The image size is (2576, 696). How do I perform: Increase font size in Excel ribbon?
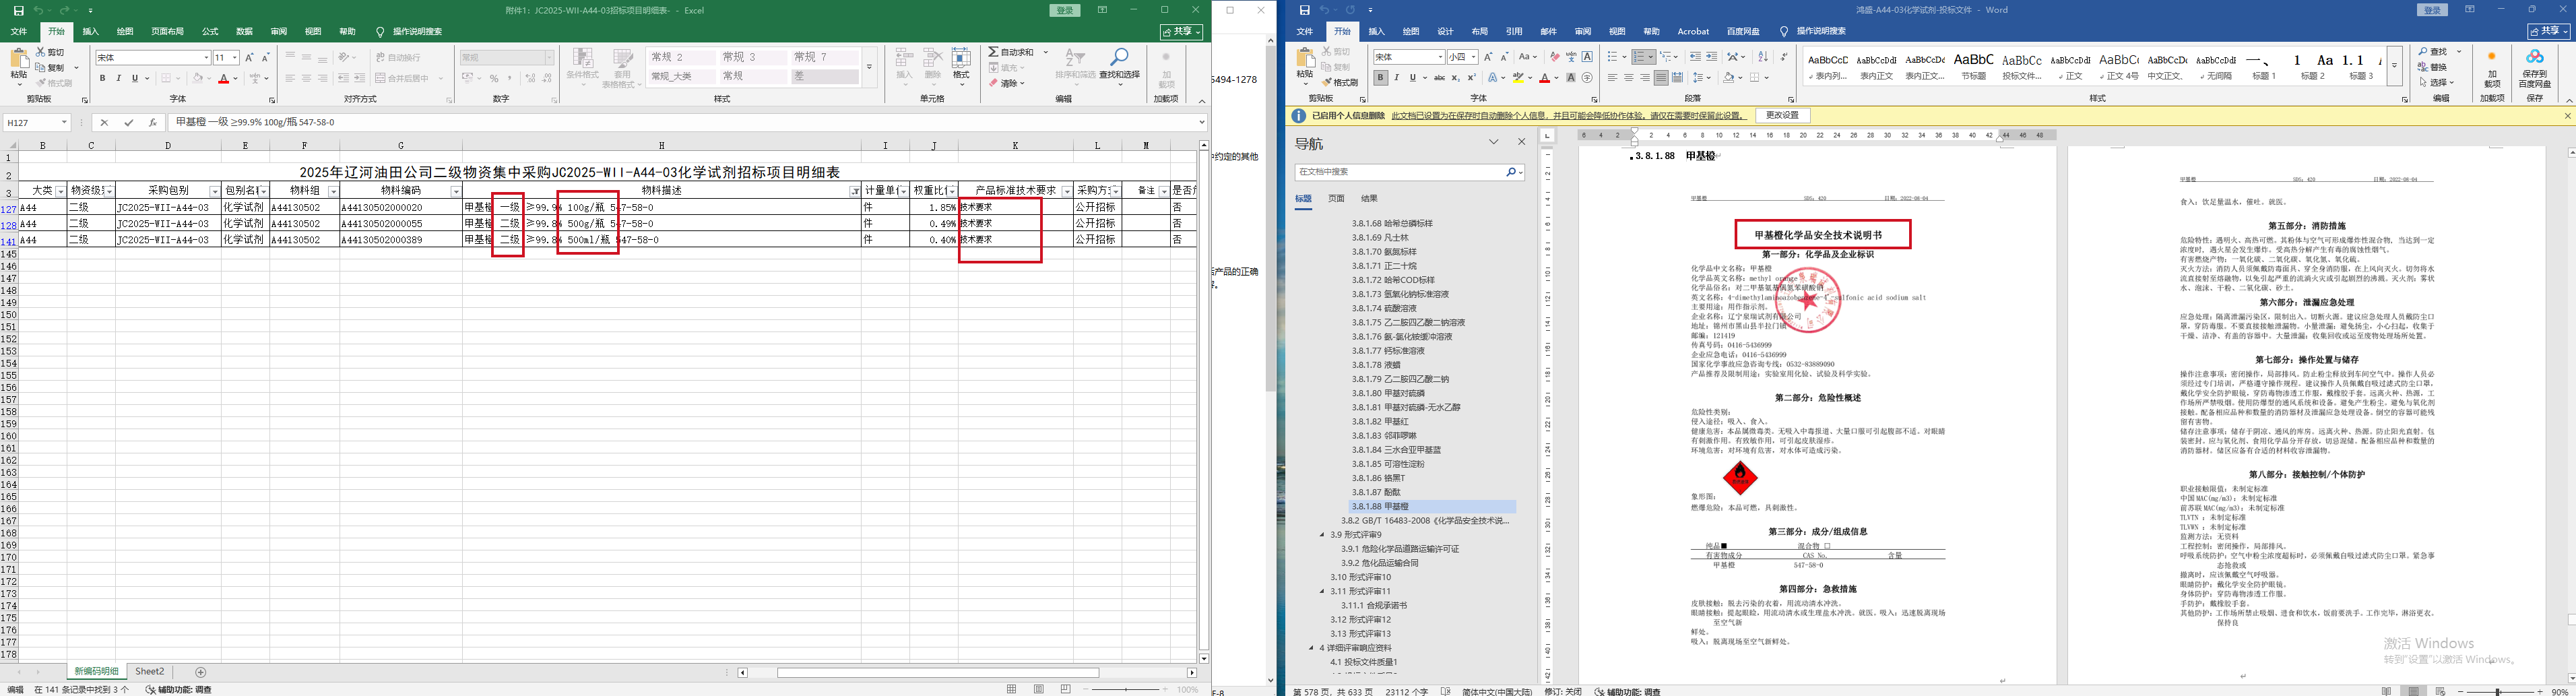[250, 58]
